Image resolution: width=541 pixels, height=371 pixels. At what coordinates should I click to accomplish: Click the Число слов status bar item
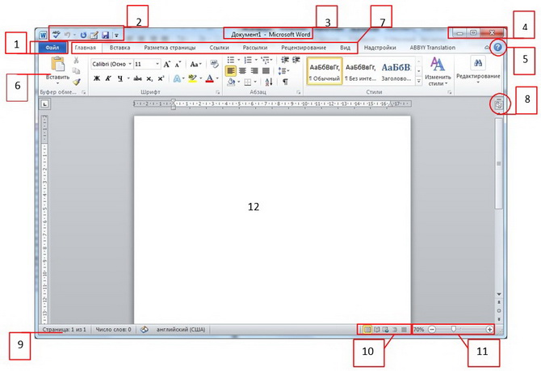(113, 330)
